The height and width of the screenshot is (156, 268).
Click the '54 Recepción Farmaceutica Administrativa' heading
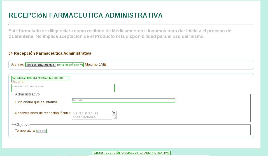click(50, 53)
